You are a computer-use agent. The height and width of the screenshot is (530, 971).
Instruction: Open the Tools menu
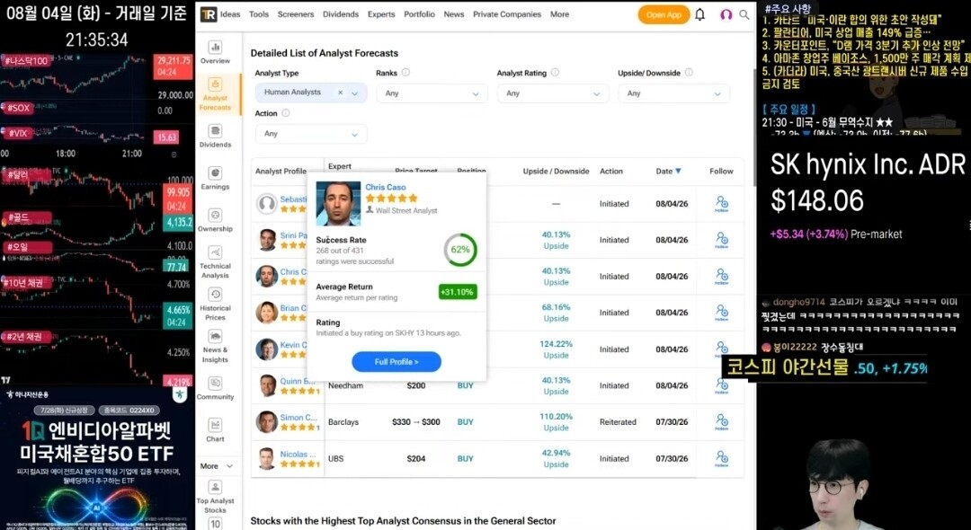(x=259, y=14)
